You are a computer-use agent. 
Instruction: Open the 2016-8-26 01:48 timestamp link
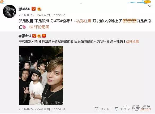[31, 15]
